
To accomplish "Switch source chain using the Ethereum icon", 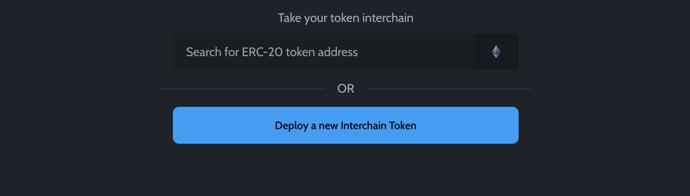I will 496,51.
